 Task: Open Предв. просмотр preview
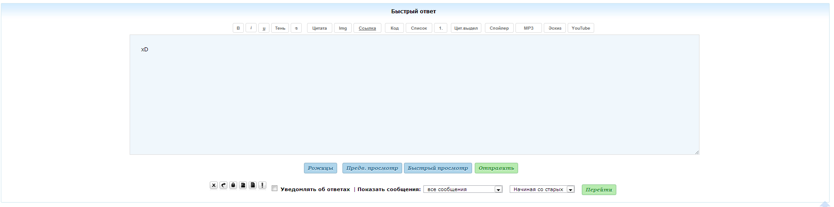point(372,168)
